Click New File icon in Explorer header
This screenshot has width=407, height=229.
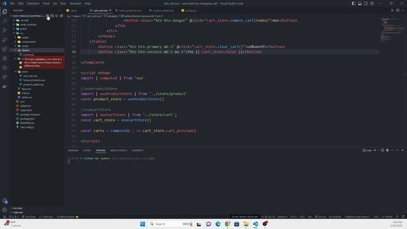(x=48, y=16)
